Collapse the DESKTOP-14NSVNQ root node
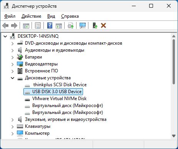 tap(5, 36)
